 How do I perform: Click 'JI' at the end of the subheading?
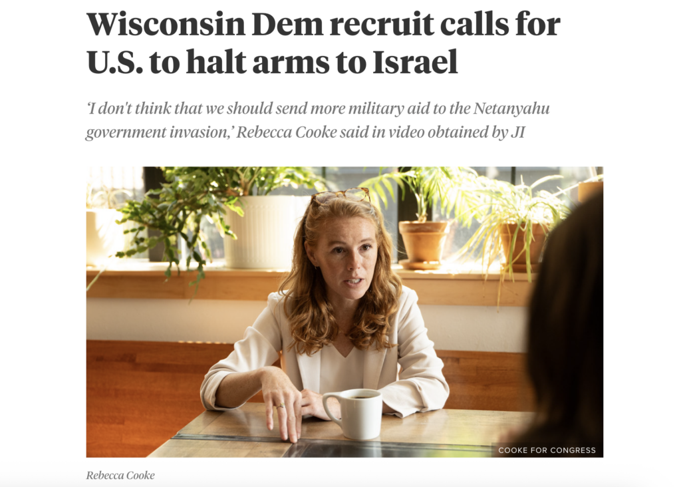[x=517, y=132]
